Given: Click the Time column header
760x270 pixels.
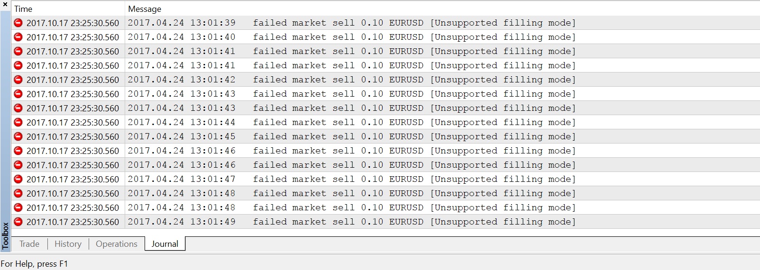Looking at the screenshot, I should (23, 9).
